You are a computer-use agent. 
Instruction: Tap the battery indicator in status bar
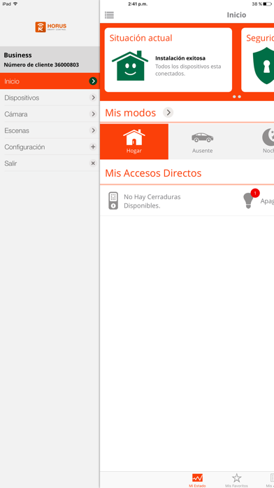267,4
